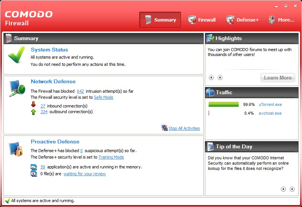Minimize the COMODO Firewall window
Viewport: 302px width, 207px height.
pos(276,6)
